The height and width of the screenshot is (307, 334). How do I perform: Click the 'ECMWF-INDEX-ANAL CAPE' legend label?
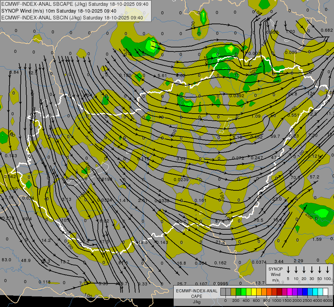(x=197, y=293)
